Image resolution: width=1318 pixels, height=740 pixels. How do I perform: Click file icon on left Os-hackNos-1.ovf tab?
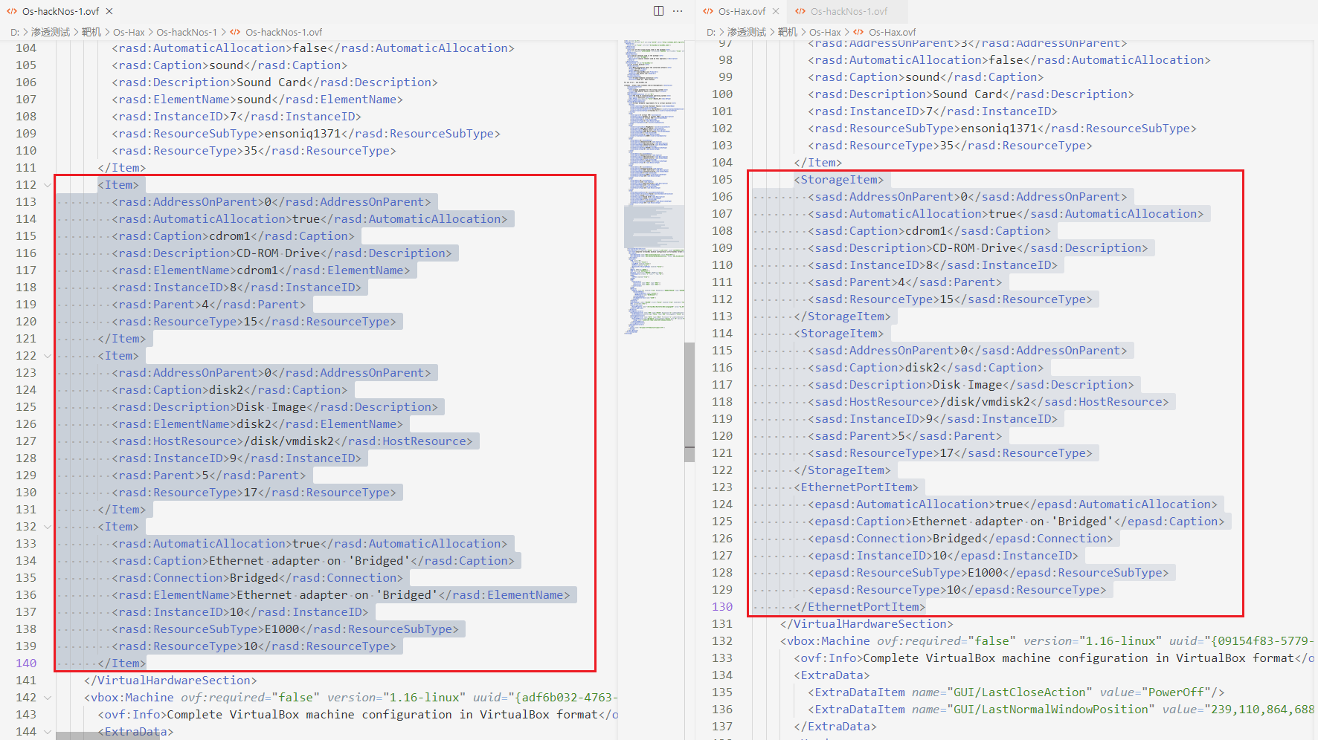pyautogui.click(x=12, y=11)
